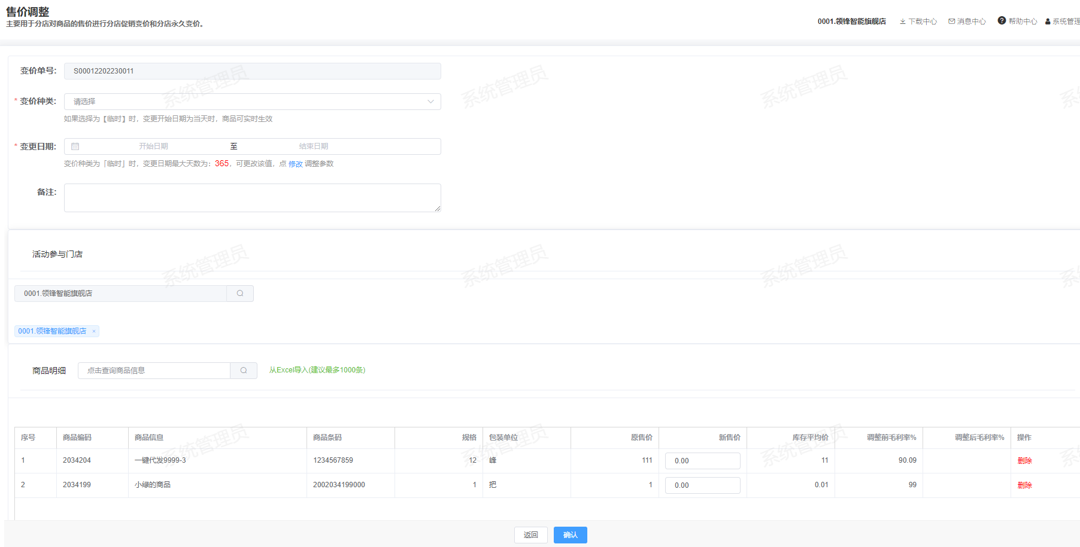Click the 点击查询商品信息 search field
Image resolution: width=1080 pixels, height=547 pixels.
tap(154, 371)
